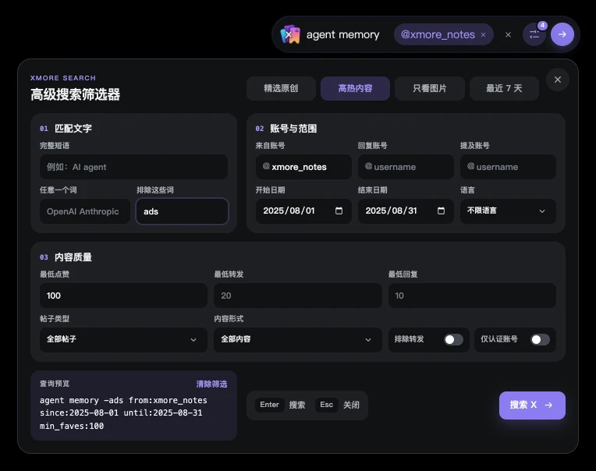Viewport: 596px width, 471px height.
Task: Open filters via the sliders icon
Action: pyautogui.click(x=534, y=34)
